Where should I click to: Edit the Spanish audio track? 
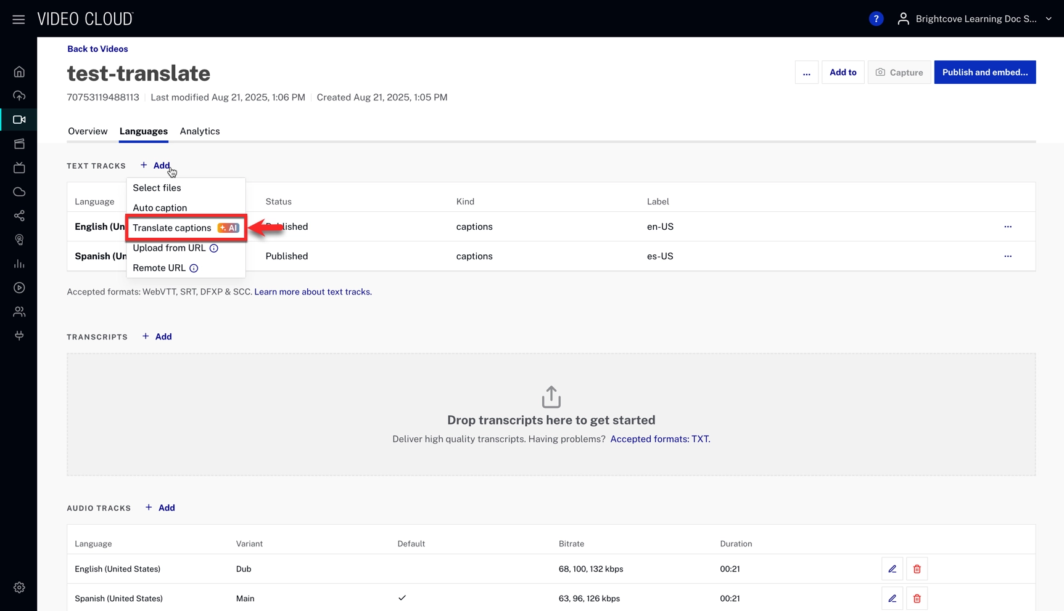[x=892, y=598]
